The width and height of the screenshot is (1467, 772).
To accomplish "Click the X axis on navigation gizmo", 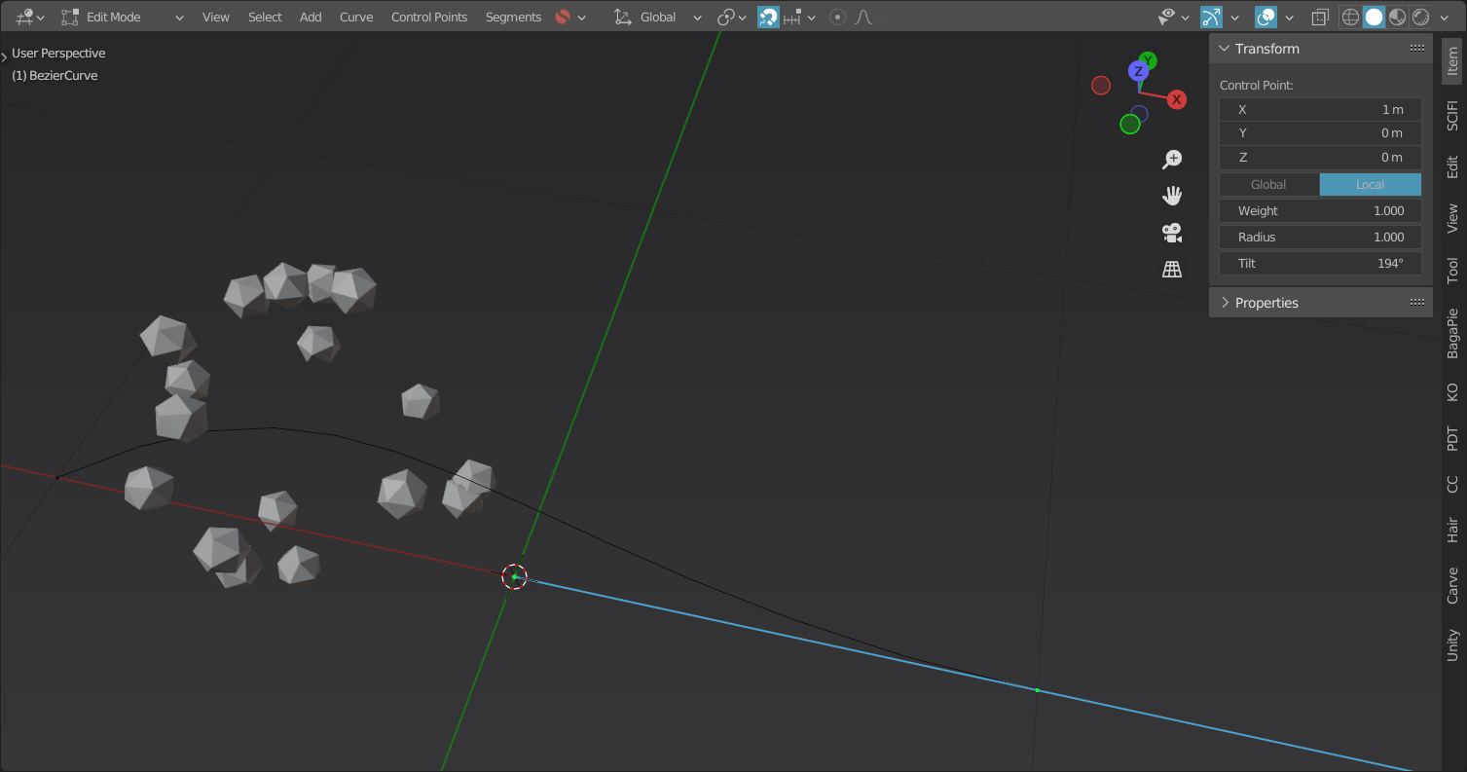I will pyautogui.click(x=1176, y=99).
